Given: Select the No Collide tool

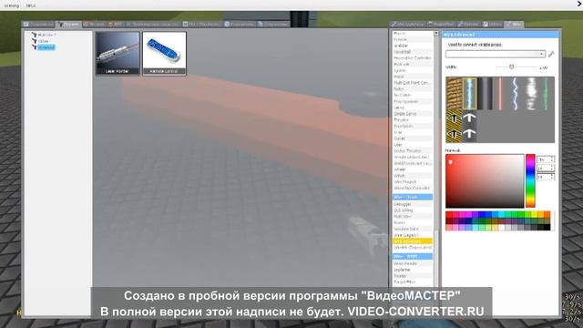Looking at the screenshot, I should [412, 95].
